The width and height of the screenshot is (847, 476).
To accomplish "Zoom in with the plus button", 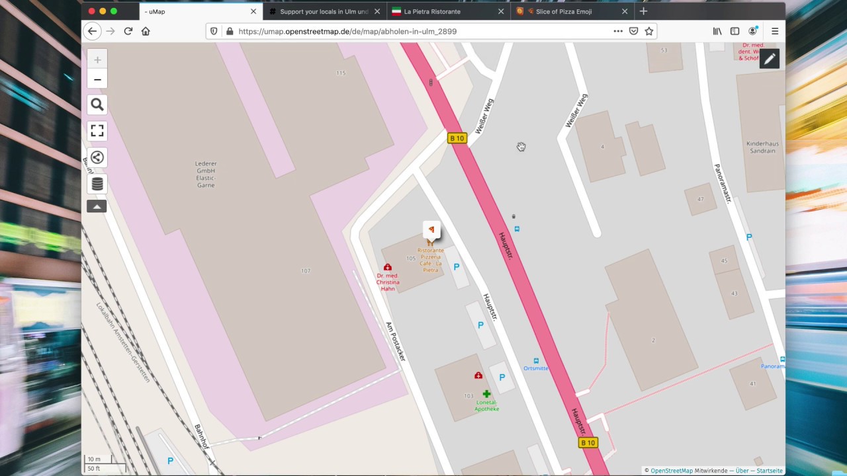I will [x=97, y=59].
